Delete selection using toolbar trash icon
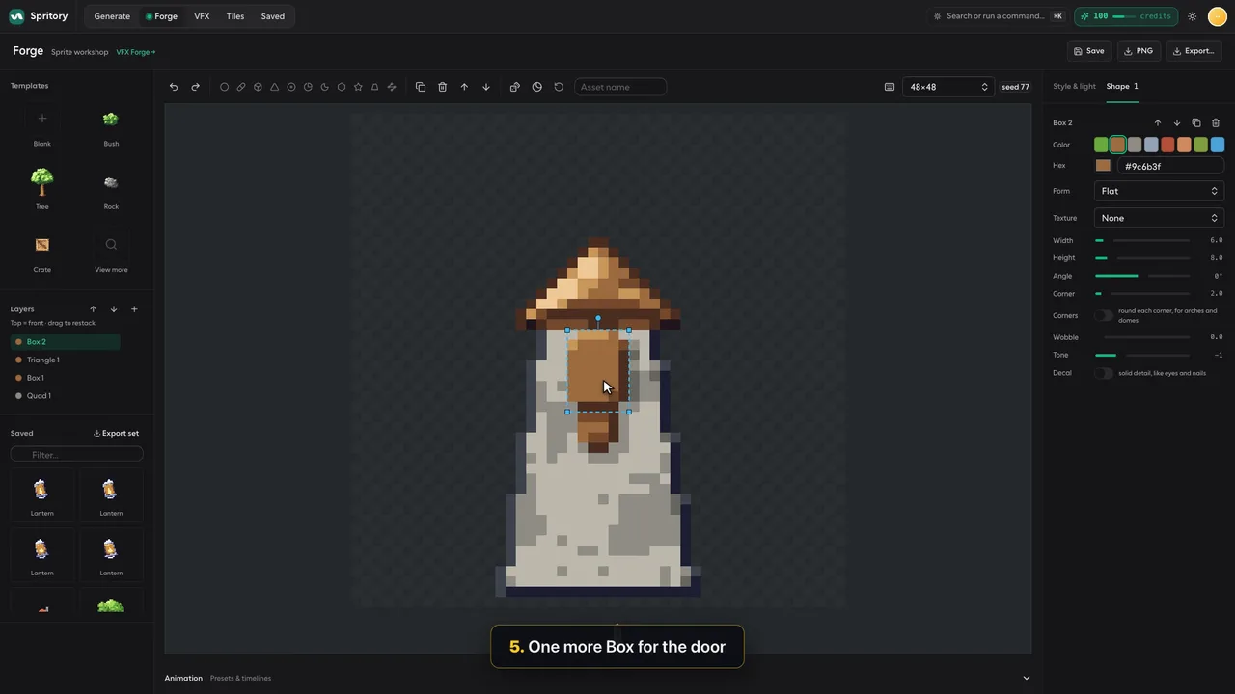 click(443, 87)
